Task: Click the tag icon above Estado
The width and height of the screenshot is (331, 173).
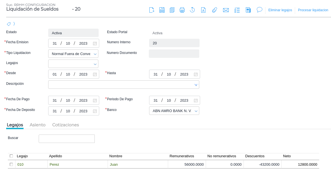Action: click(9, 24)
